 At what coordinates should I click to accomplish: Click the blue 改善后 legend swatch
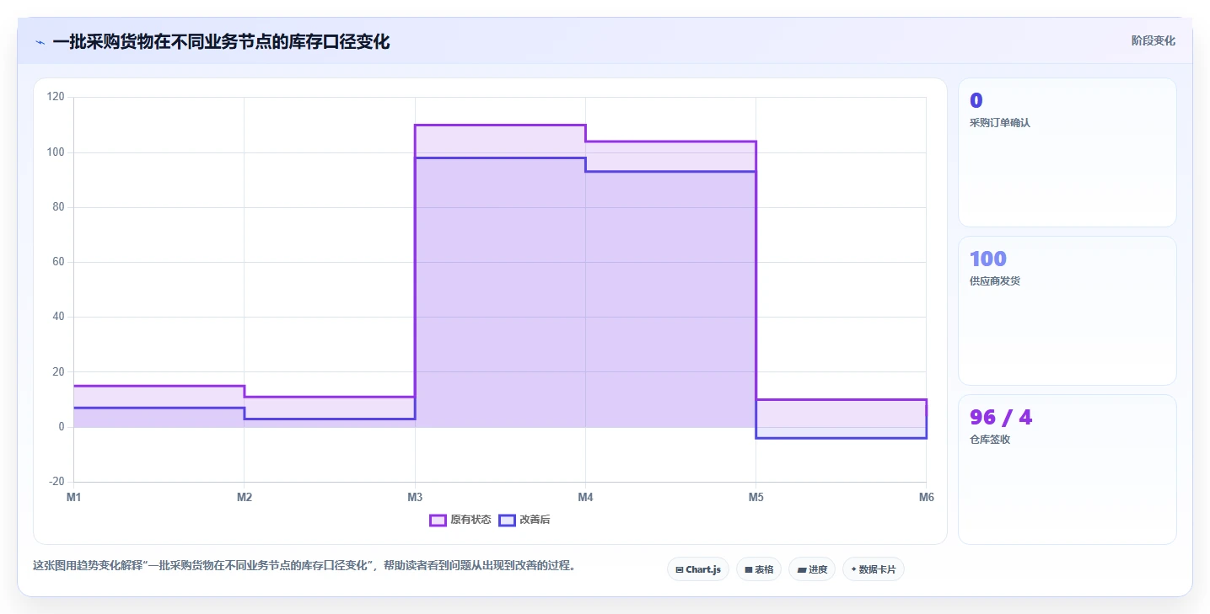507,520
